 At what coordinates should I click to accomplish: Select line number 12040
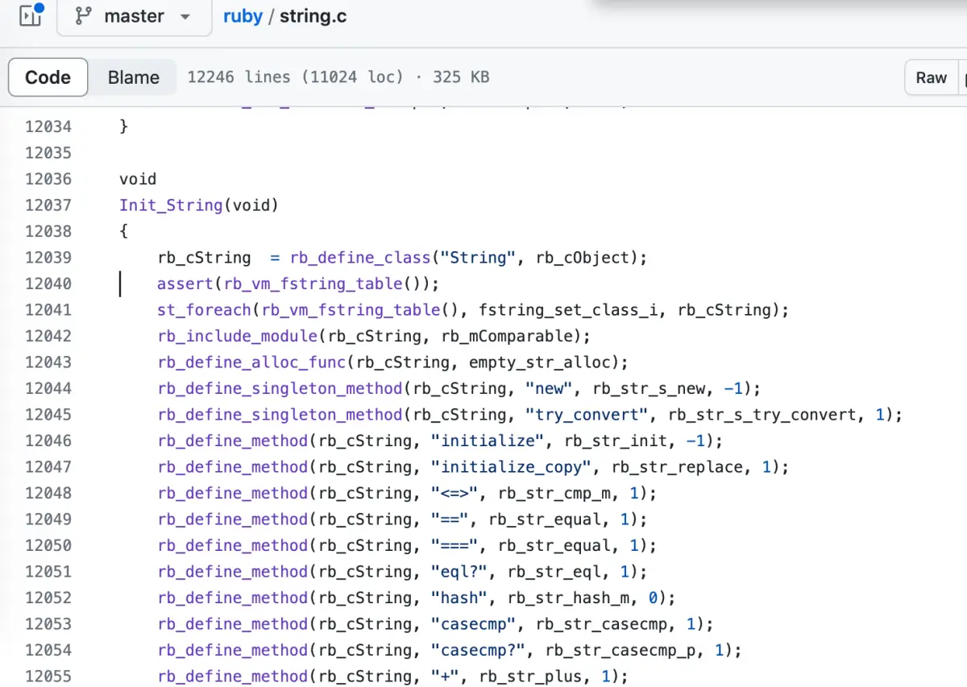tap(48, 283)
